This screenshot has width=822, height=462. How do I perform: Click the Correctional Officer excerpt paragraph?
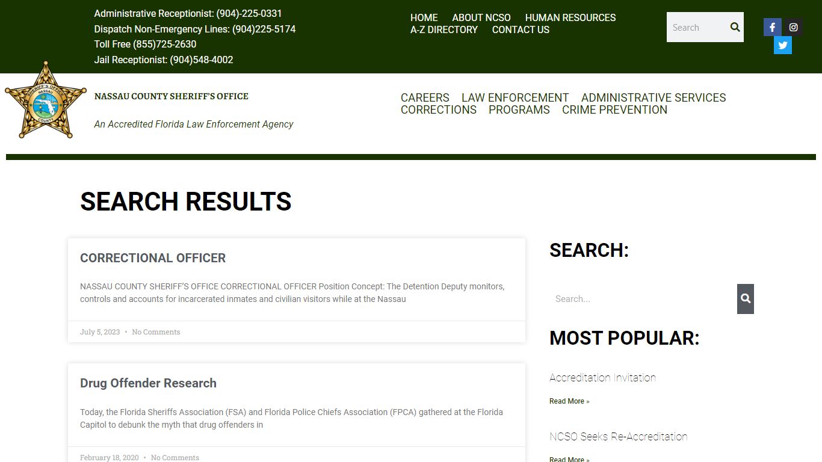tap(292, 293)
